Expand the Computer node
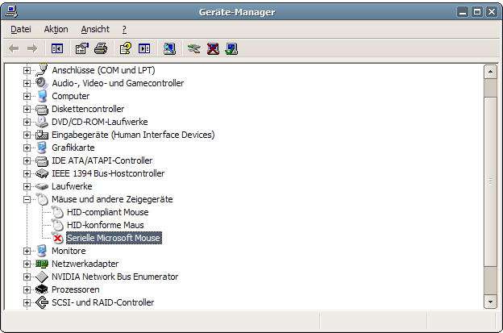The image size is (503, 333). pyautogui.click(x=27, y=96)
